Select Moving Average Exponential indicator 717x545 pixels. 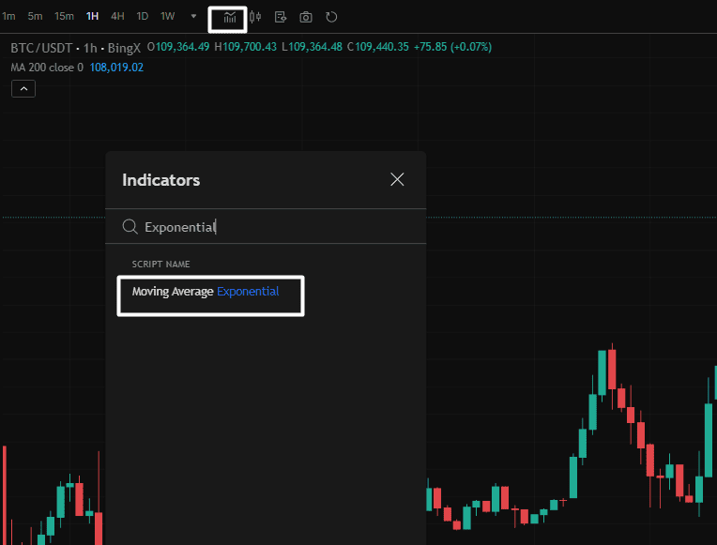click(x=206, y=292)
